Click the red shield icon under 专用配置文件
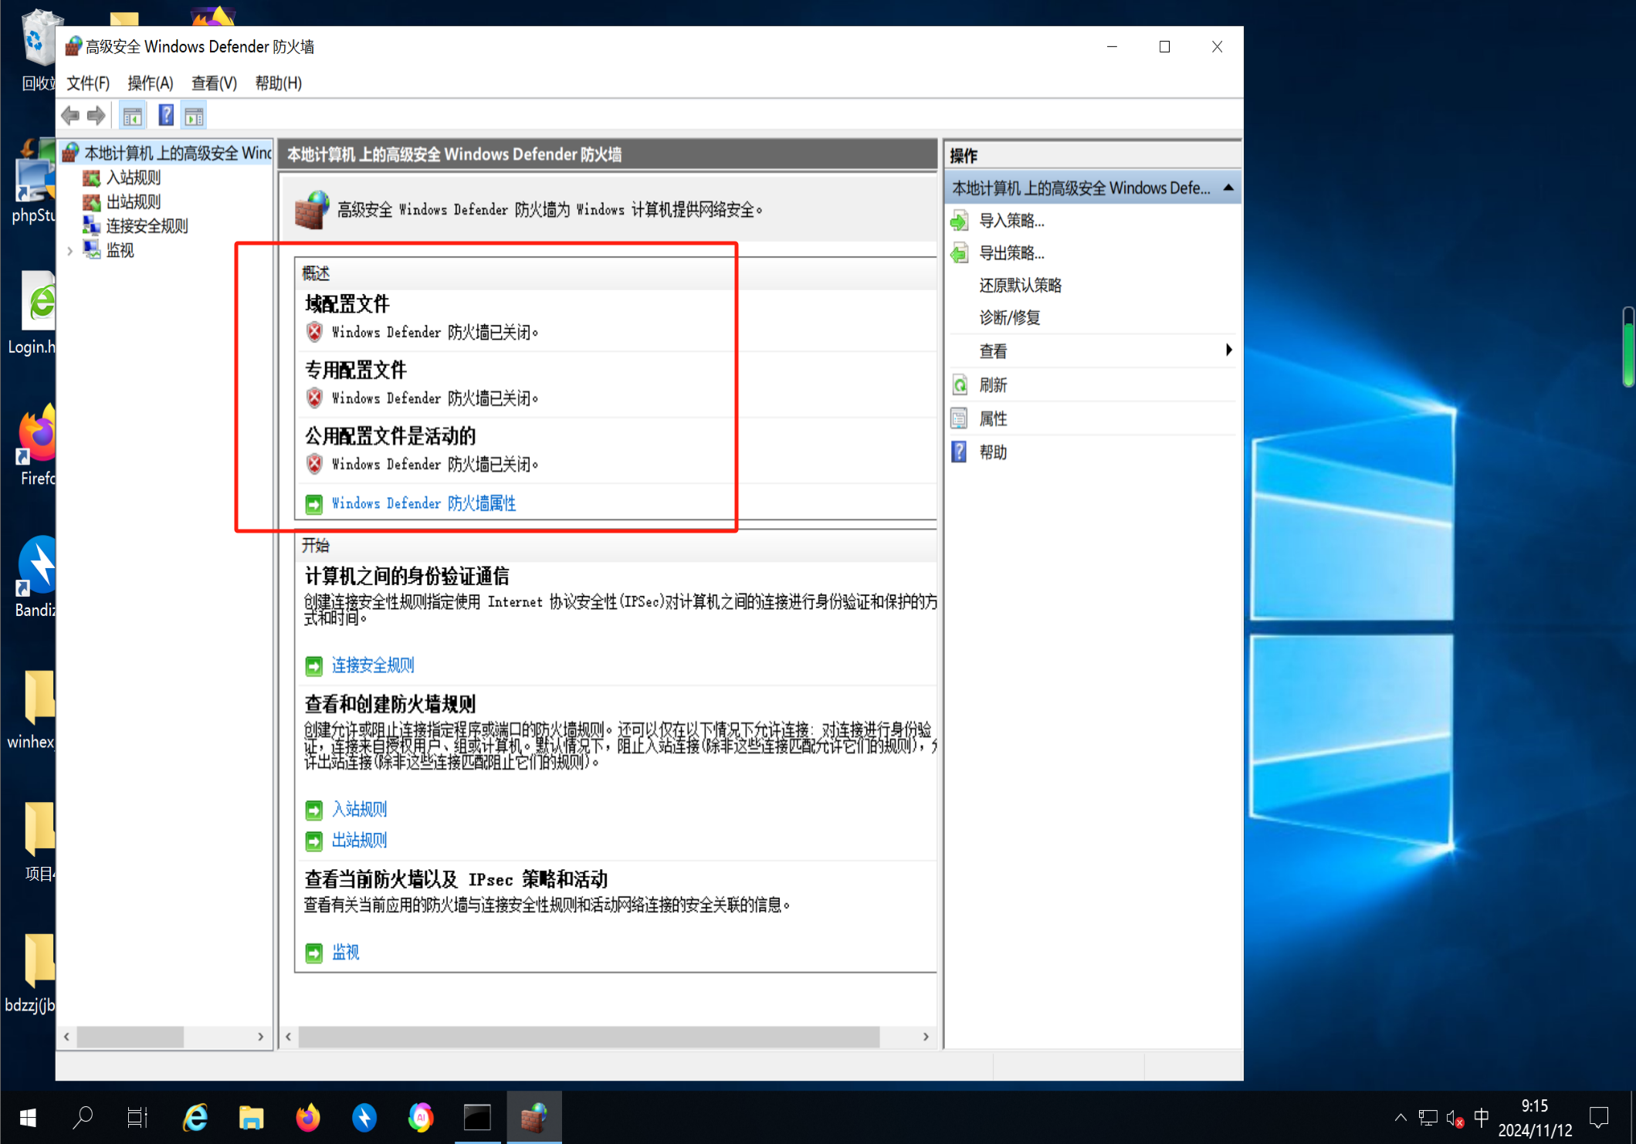This screenshot has width=1636, height=1144. 313,398
